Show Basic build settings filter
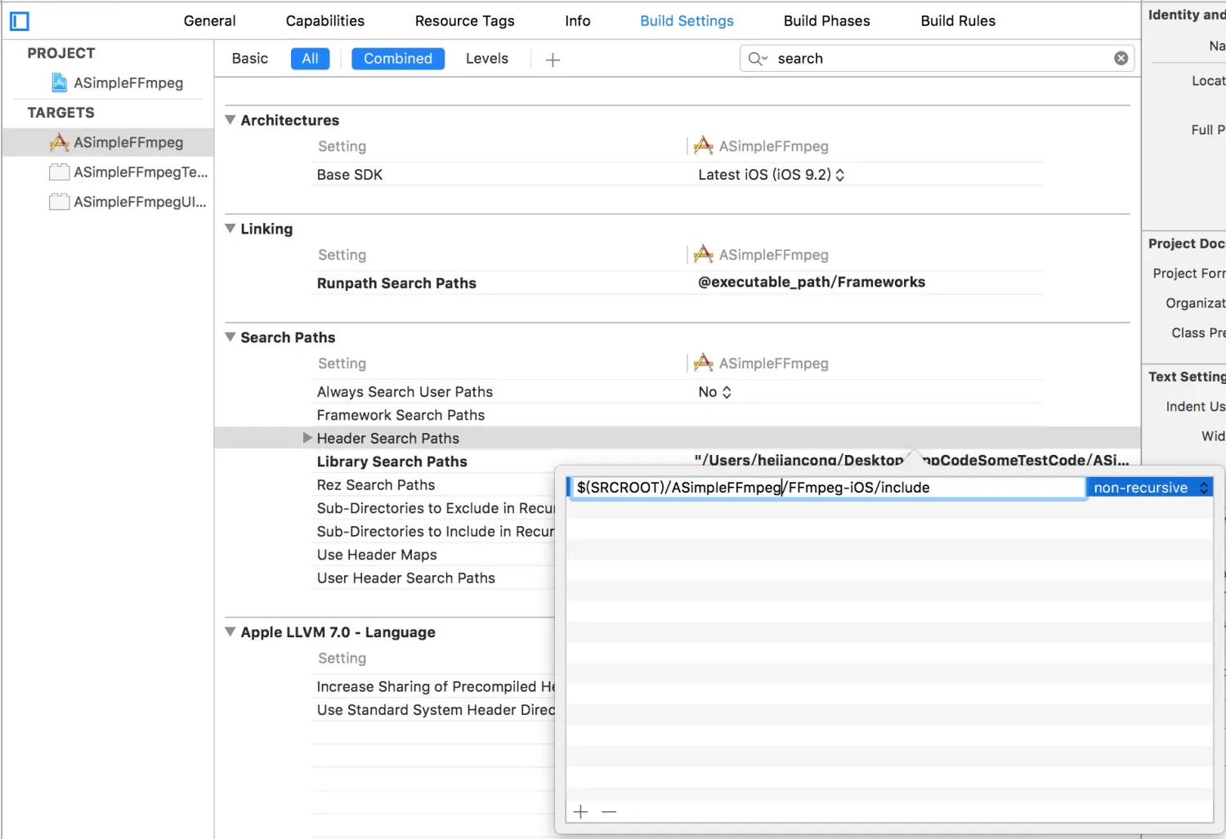1226x839 pixels. 250,59
